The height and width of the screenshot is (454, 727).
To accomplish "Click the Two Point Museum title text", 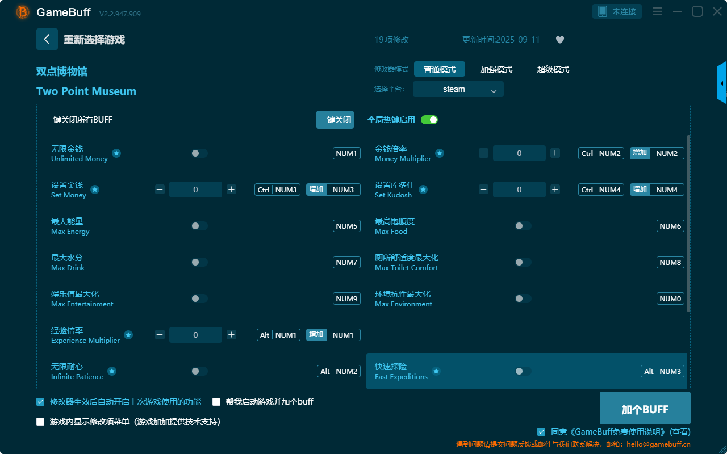I will (86, 91).
